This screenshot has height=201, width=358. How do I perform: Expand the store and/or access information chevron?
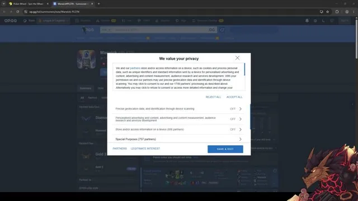(x=241, y=130)
